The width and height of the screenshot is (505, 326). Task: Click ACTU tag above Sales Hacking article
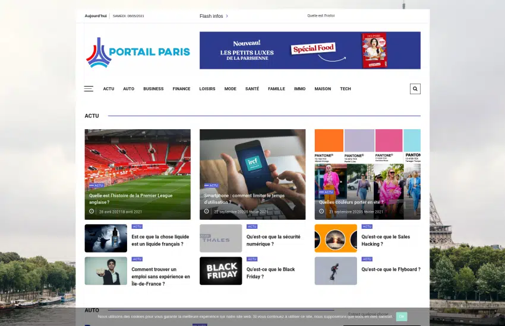367,226
